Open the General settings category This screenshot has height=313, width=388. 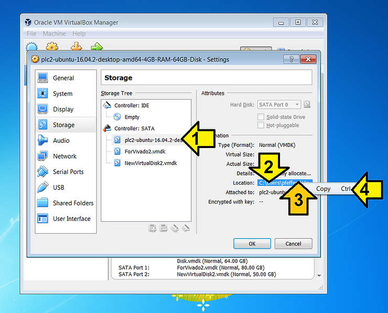click(x=63, y=78)
